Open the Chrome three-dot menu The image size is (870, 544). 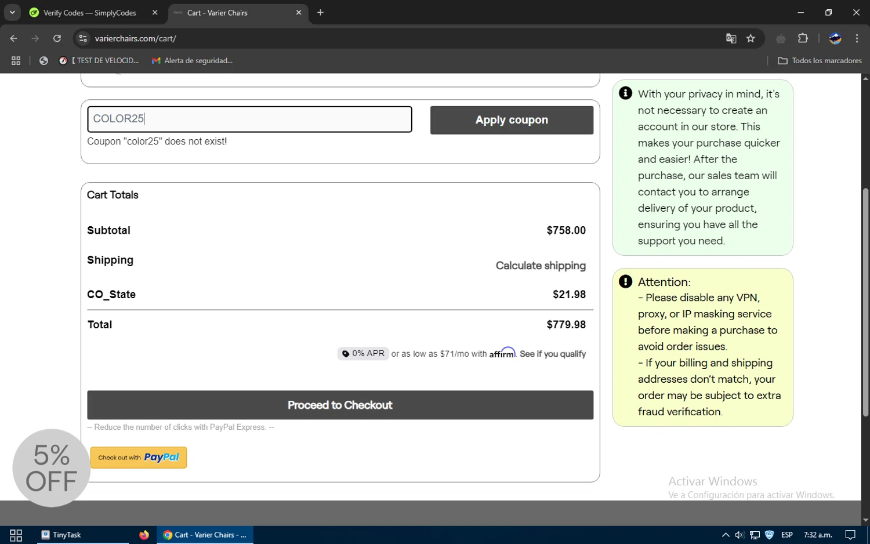coord(857,38)
